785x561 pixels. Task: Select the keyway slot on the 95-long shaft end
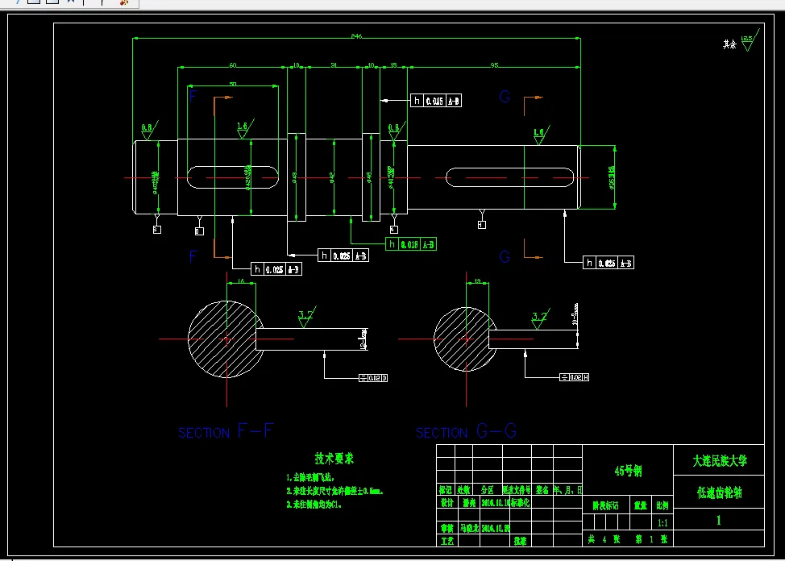point(509,177)
